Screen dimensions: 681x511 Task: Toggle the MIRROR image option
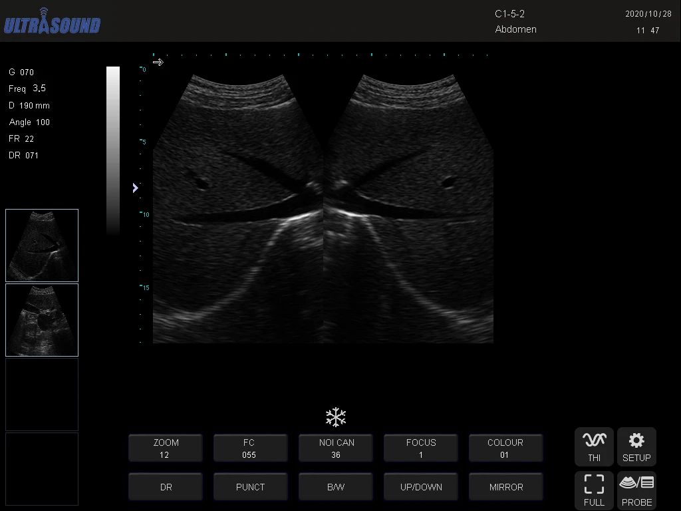[x=506, y=487]
